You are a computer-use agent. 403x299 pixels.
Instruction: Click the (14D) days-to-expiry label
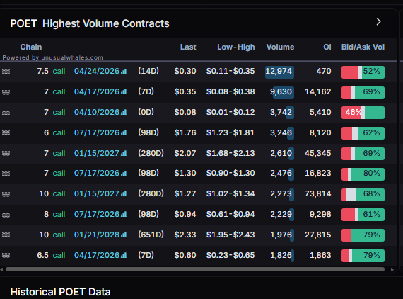(148, 71)
